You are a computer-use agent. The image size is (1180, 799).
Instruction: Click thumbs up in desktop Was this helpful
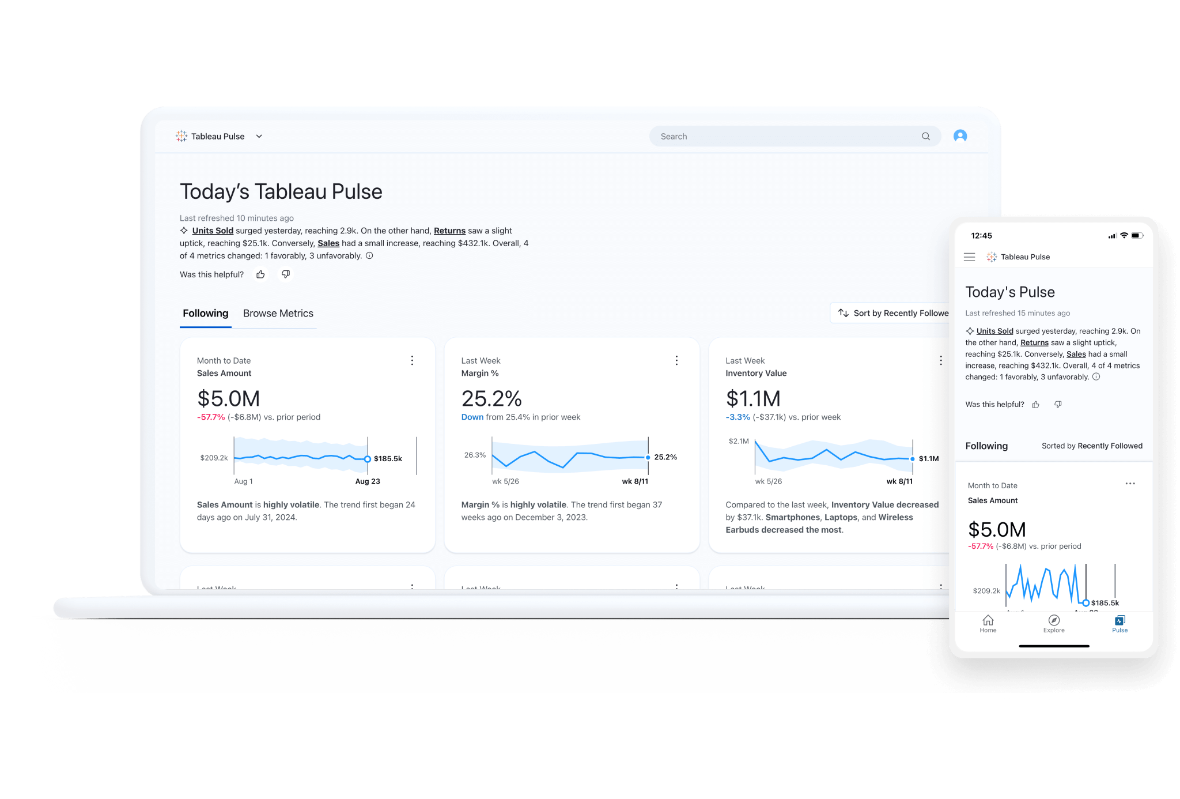(x=260, y=274)
